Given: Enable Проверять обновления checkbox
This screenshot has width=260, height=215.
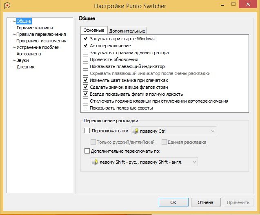Looking at the screenshot, I should pyautogui.click(x=85, y=59).
